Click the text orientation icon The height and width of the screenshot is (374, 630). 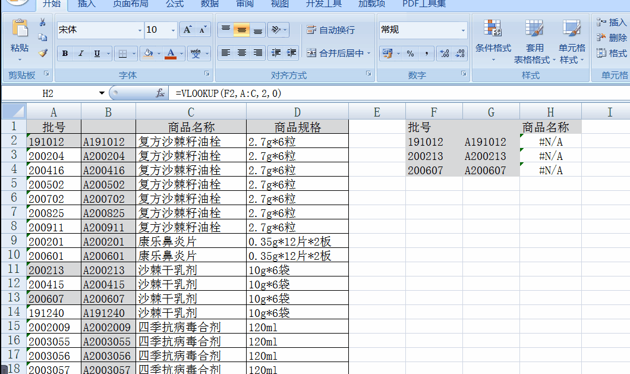[x=276, y=30]
